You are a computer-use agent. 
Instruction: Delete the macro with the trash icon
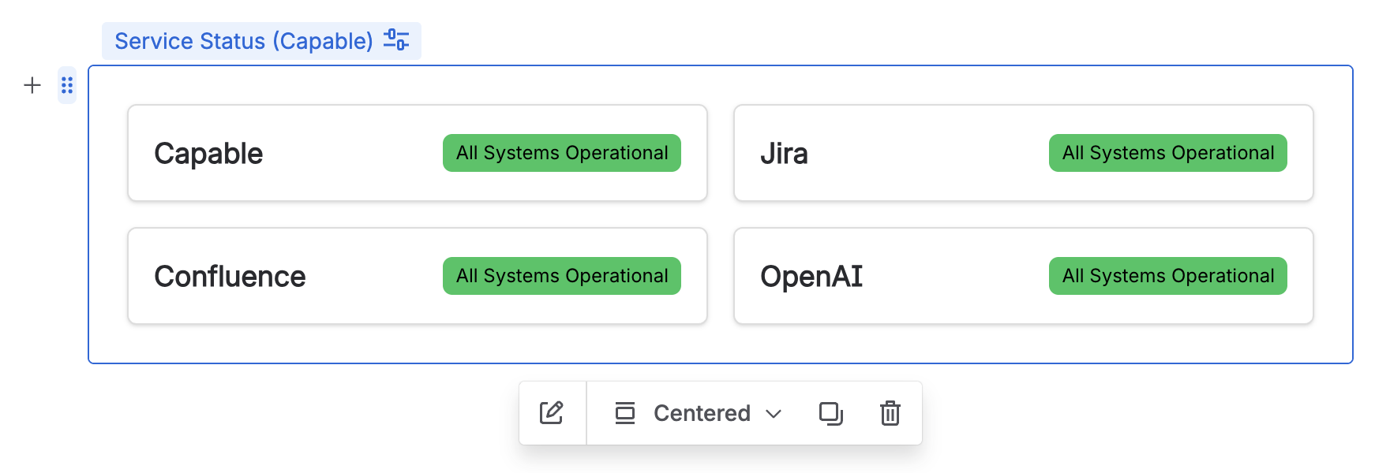tap(890, 413)
